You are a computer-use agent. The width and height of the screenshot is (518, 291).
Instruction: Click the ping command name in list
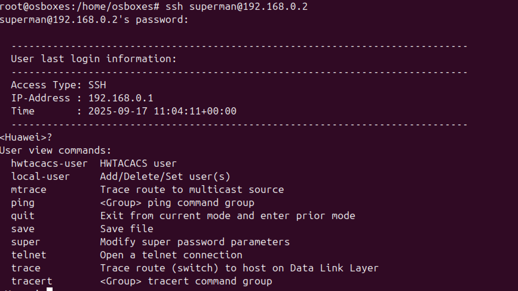pos(23,203)
